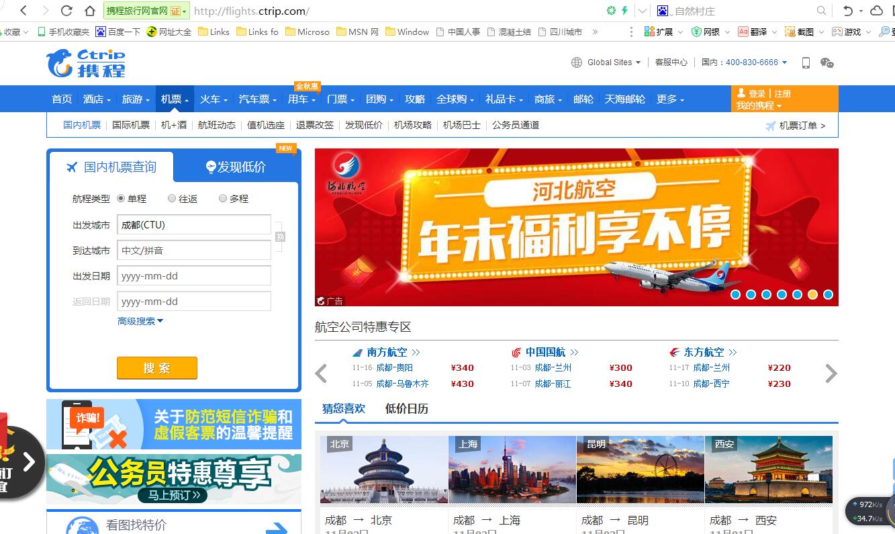Click the 截图 screenshot extension icon
Viewport: 895px width, 534px height.
(x=799, y=32)
